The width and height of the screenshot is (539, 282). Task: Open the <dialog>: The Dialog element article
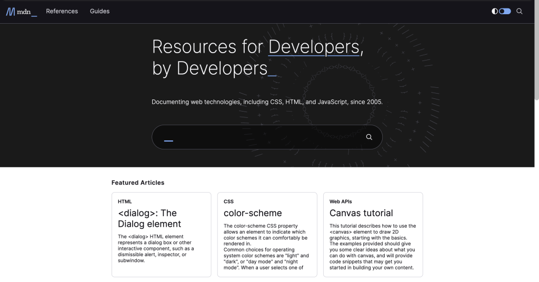pyautogui.click(x=147, y=218)
